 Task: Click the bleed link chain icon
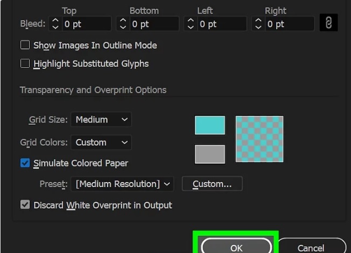[x=328, y=23]
